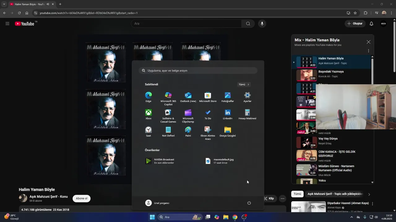Image resolution: width=396 pixels, height=222 pixels.
Task: Open File Explorer from the taskbar
Action: tap(226, 217)
